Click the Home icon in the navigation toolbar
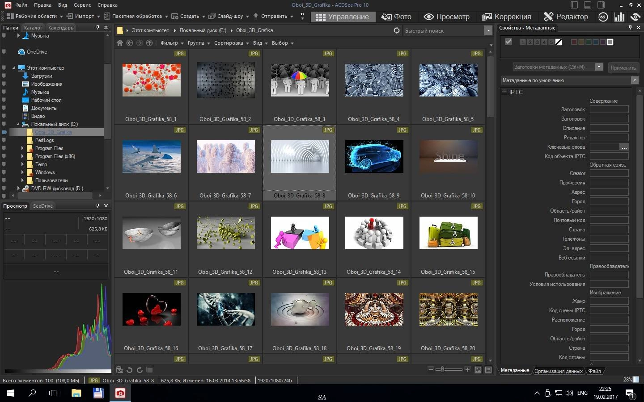Screen dimensions: 644x402 pos(120,43)
